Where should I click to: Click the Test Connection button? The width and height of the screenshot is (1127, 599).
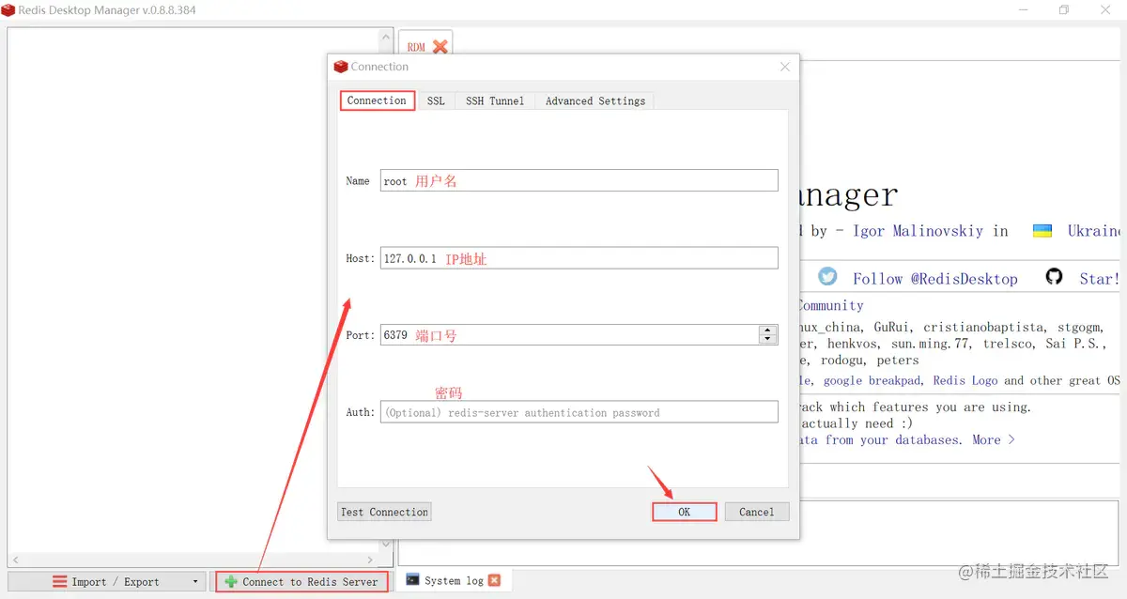(x=384, y=512)
